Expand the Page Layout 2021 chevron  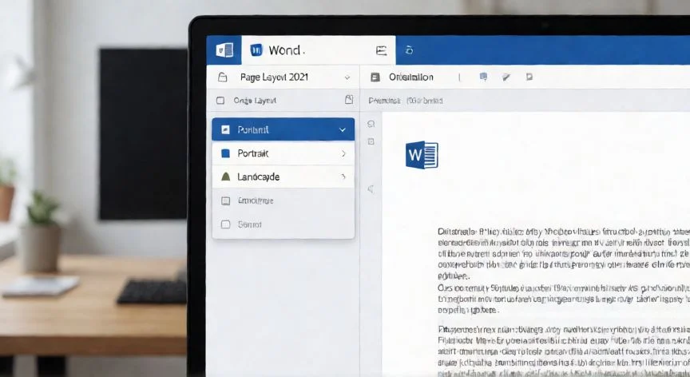[x=347, y=77]
